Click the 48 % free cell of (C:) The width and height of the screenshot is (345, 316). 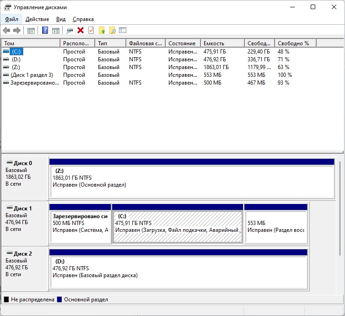tap(283, 52)
